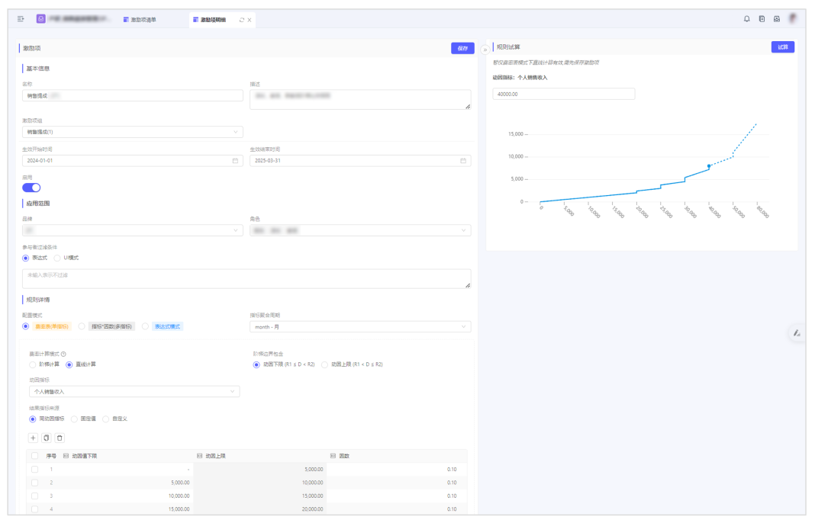This screenshot has height=523, width=815.
Task: Click the 40000.00 input field
Action: coord(563,94)
